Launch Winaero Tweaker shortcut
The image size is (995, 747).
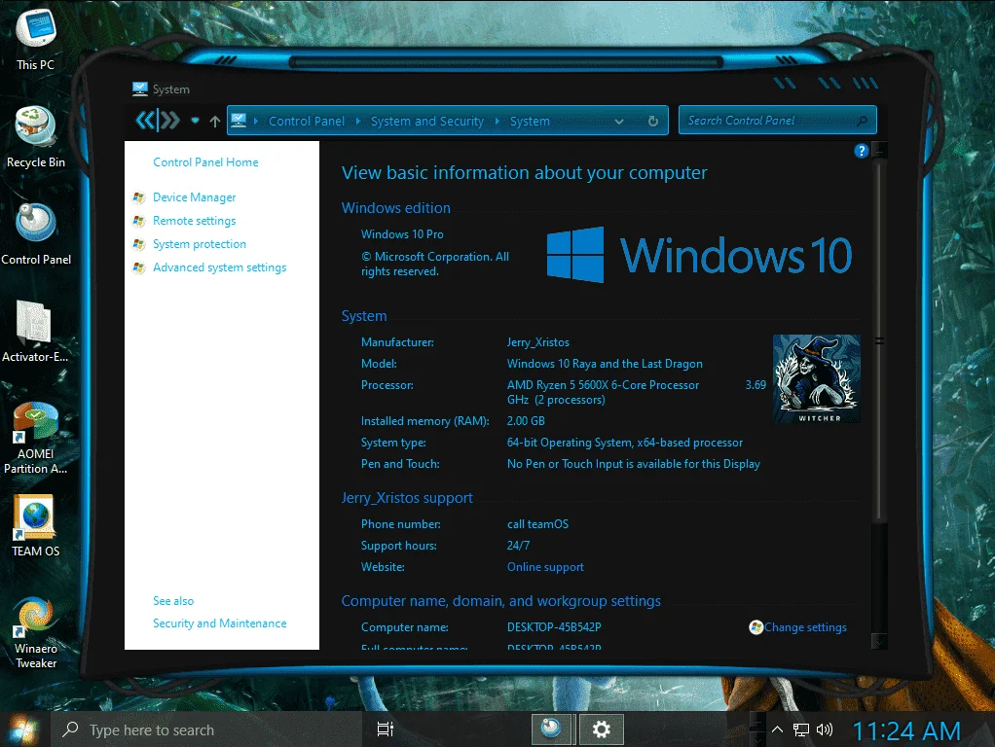point(35,633)
